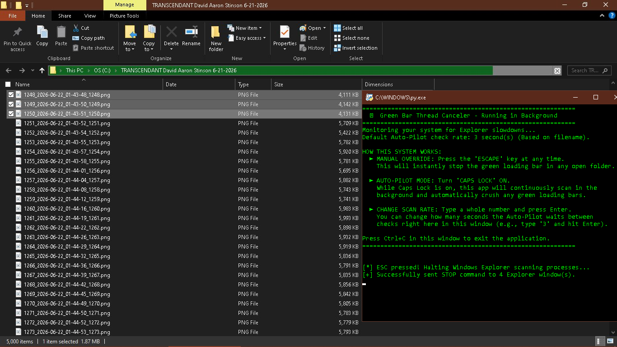The width and height of the screenshot is (617, 347).
Task: Click Copy path in Clipboard group
Action: tap(88, 38)
